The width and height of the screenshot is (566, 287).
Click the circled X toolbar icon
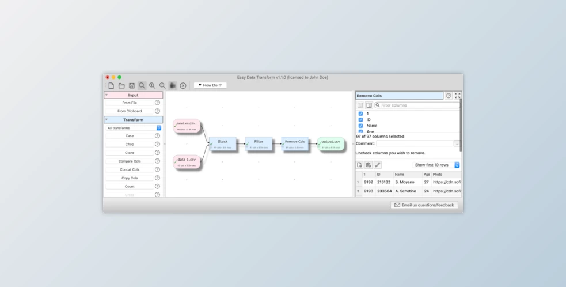tap(183, 86)
